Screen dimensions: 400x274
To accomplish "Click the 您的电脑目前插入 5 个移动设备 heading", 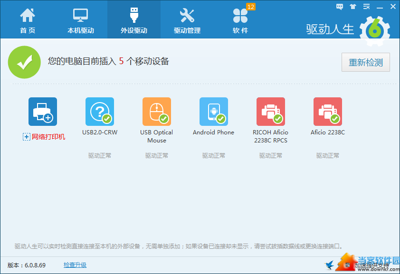I will click(x=108, y=61).
